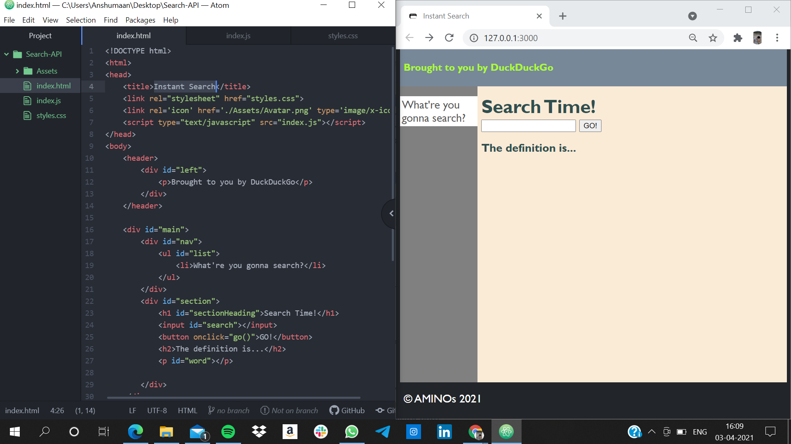Screen dimensions: 791x444
Task: Click the no branch git icon
Action: pyautogui.click(x=211, y=410)
